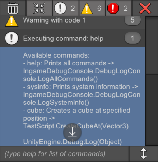Click the count badge showing 5
The image size is (158, 162).
[x=133, y=20]
